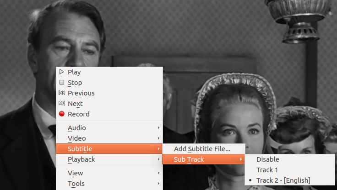Viewport: 337px width, 190px height.
Task: Choose Add Subtitle File...
Action: (202, 149)
